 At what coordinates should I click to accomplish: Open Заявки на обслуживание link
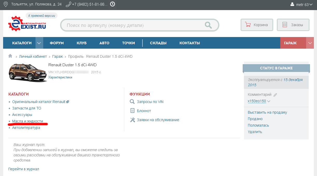click(x=158, y=120)
